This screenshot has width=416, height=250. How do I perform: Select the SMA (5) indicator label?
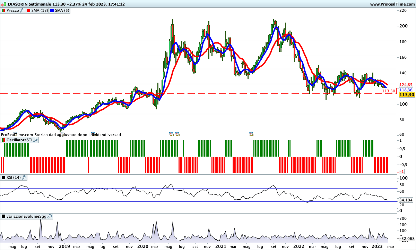click(x=62, y=10)
